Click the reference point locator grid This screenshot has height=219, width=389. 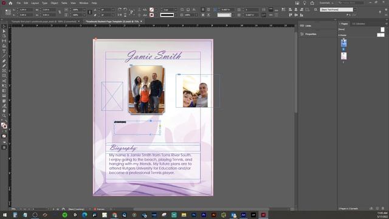click(8, 12)
